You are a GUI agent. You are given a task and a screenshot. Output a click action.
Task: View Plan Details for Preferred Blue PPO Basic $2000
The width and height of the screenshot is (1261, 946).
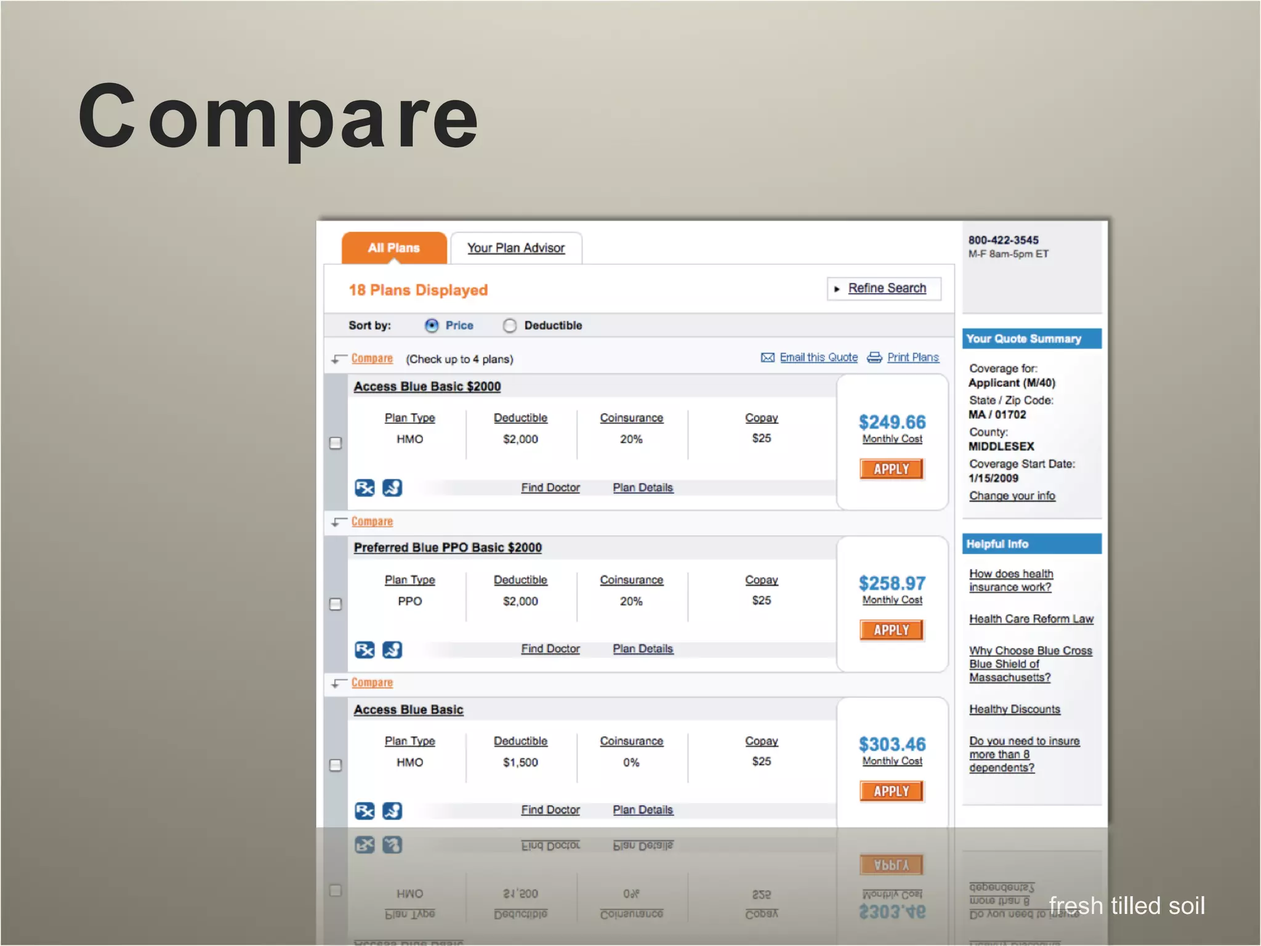643,649
